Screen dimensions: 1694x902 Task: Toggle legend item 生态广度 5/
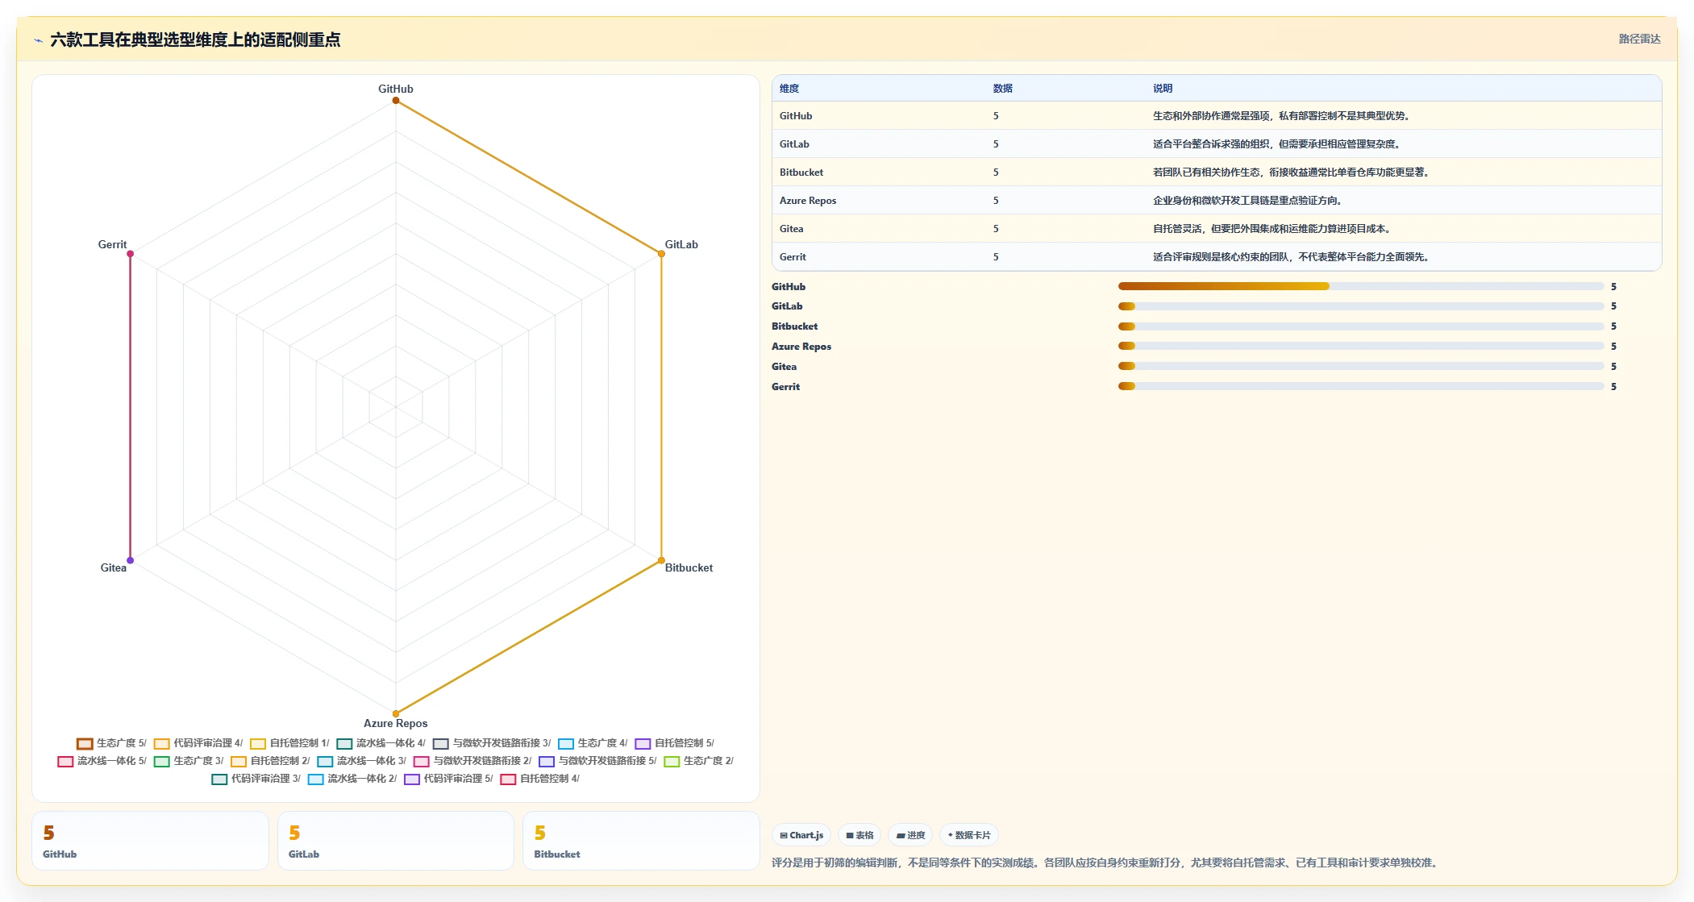click(111, 743)
